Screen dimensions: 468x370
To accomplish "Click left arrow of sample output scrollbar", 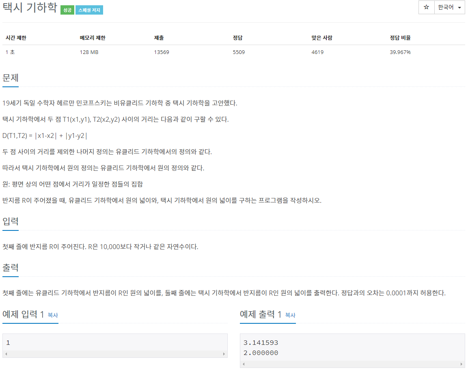I will click(244, 364).
